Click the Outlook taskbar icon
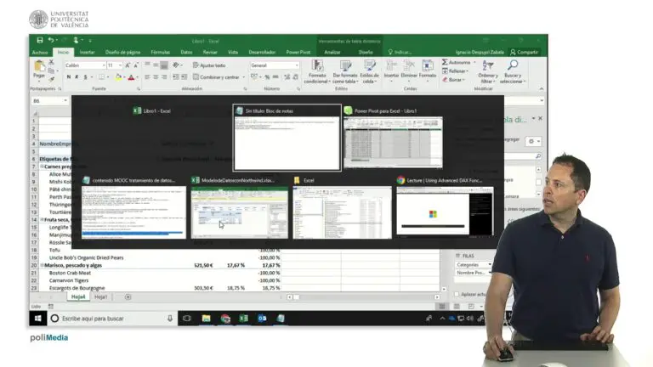The width and height of the screenshot is (653, 367). 262,319
